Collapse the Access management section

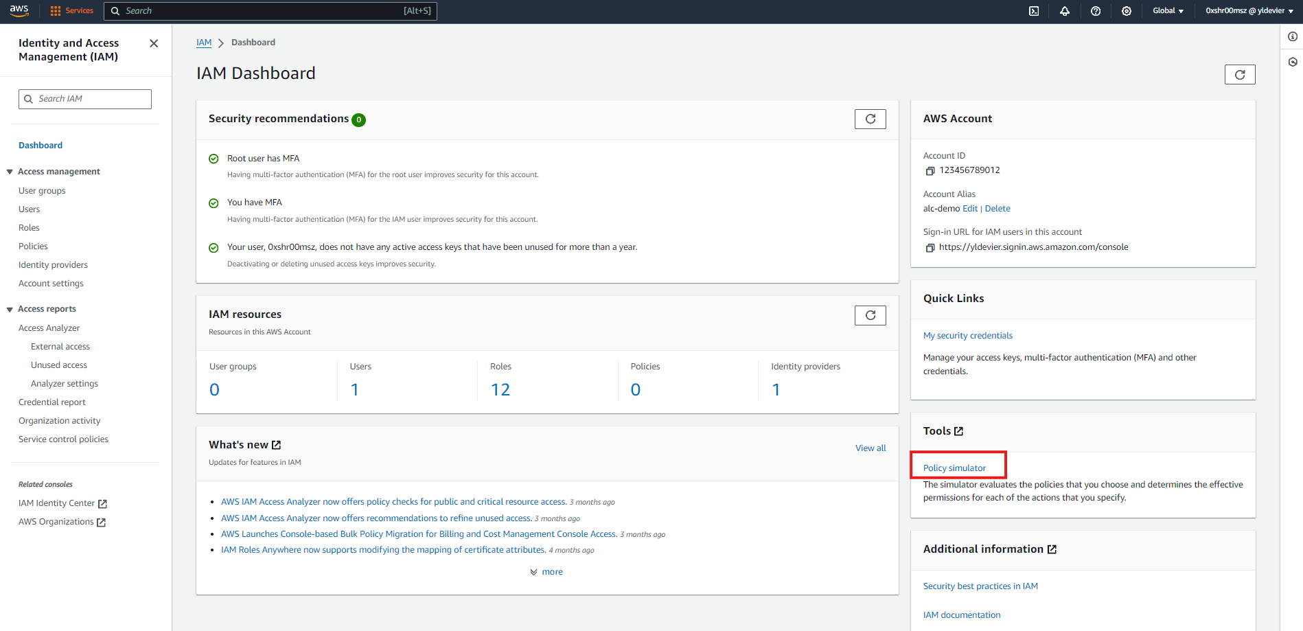tap(10, 172)
